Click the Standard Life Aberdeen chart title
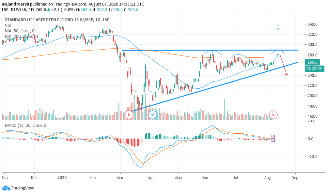Screen dimensions: 328x194 [57, 20]
